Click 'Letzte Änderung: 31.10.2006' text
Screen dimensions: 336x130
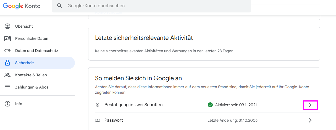point(232,120)
